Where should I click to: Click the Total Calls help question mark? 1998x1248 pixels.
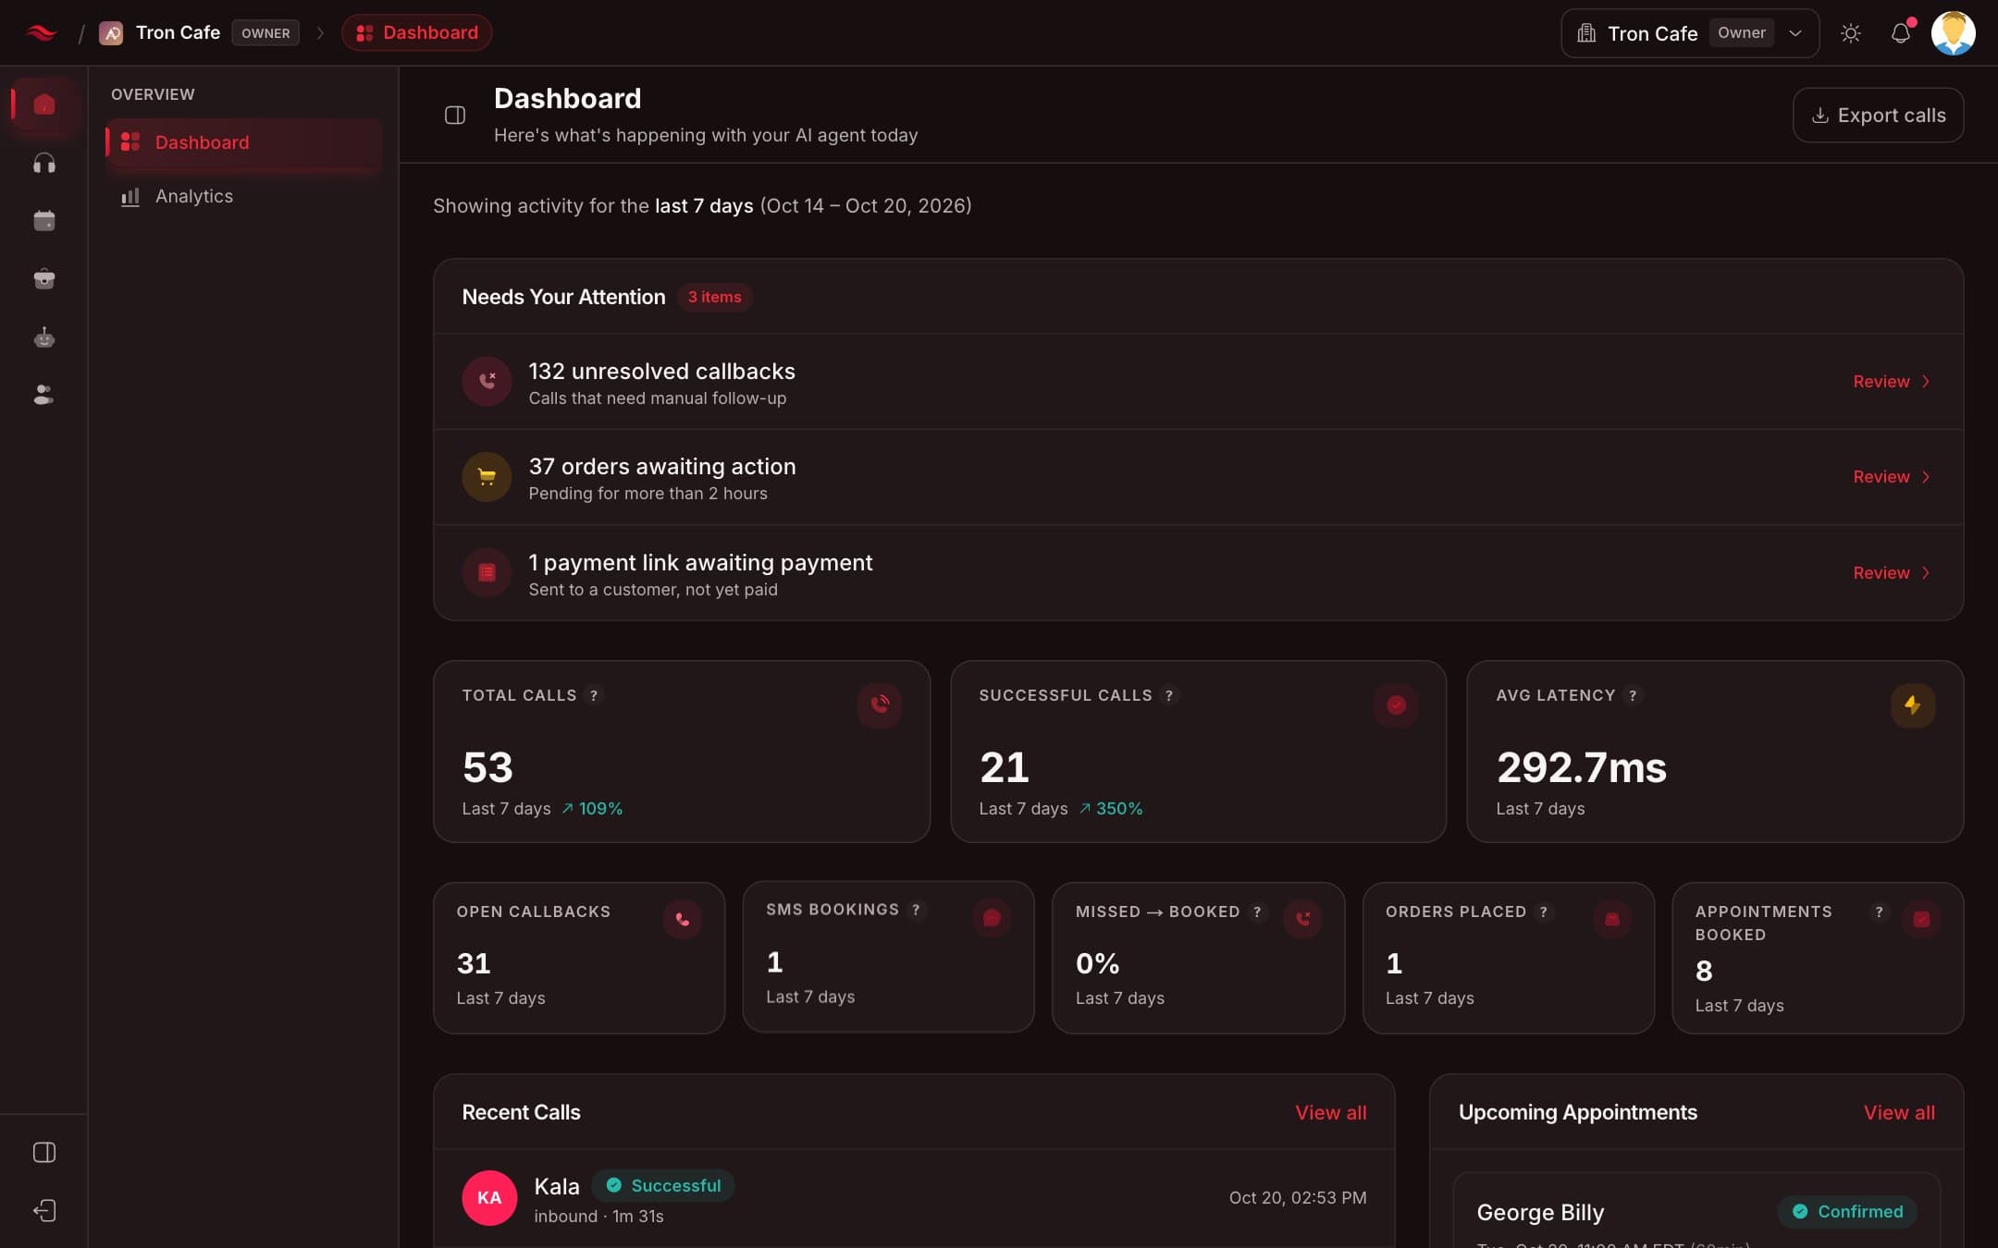pos(594,695)
